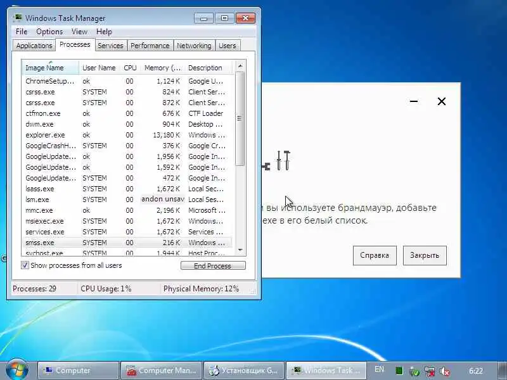Switch to the Services tab
Image resolution: width=507 pixels, height=380 pixels.
pyautogui.click(x=110, y=46)
